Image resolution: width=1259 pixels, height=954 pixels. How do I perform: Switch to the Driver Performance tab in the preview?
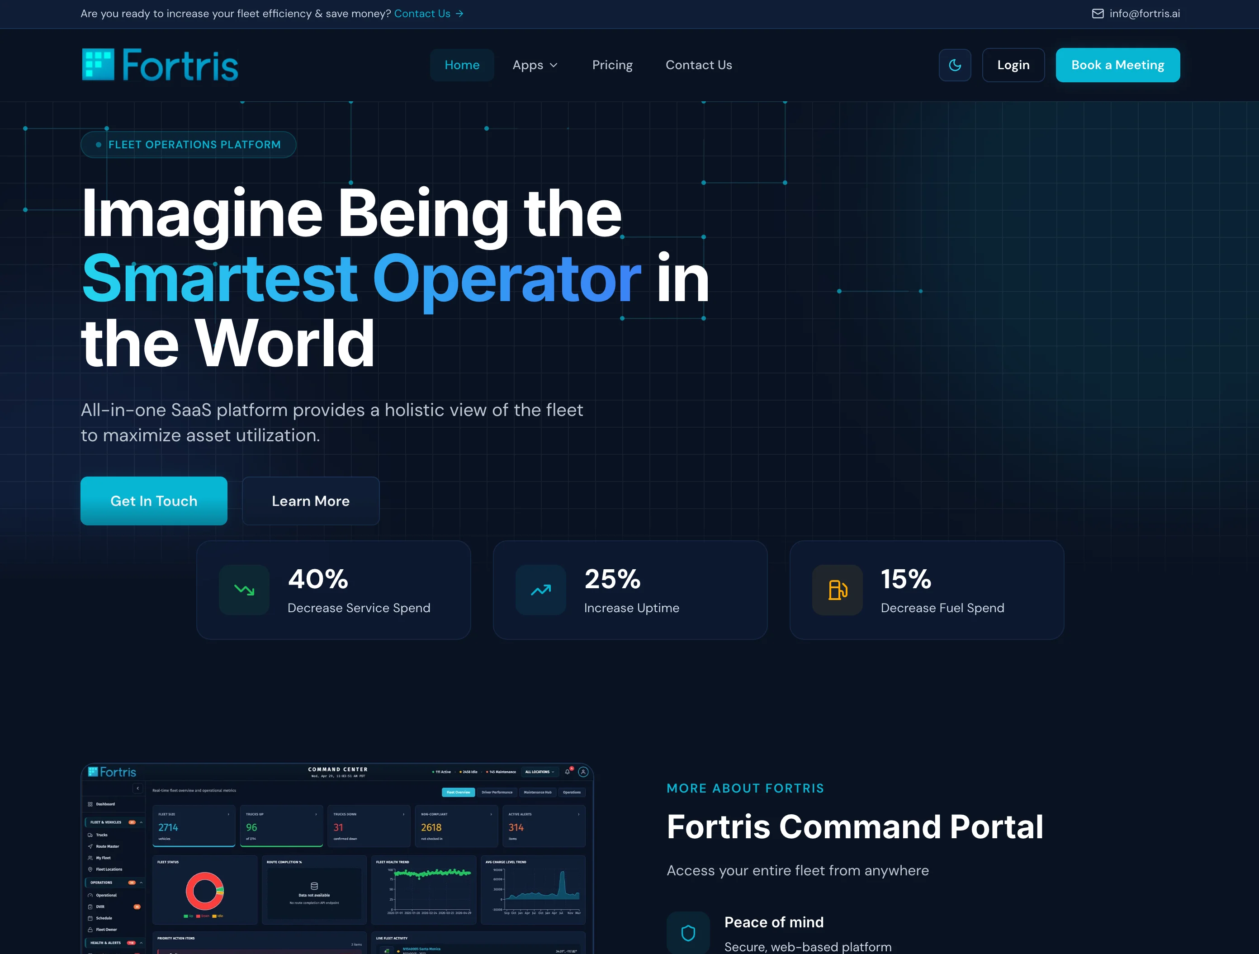(497, 792)
